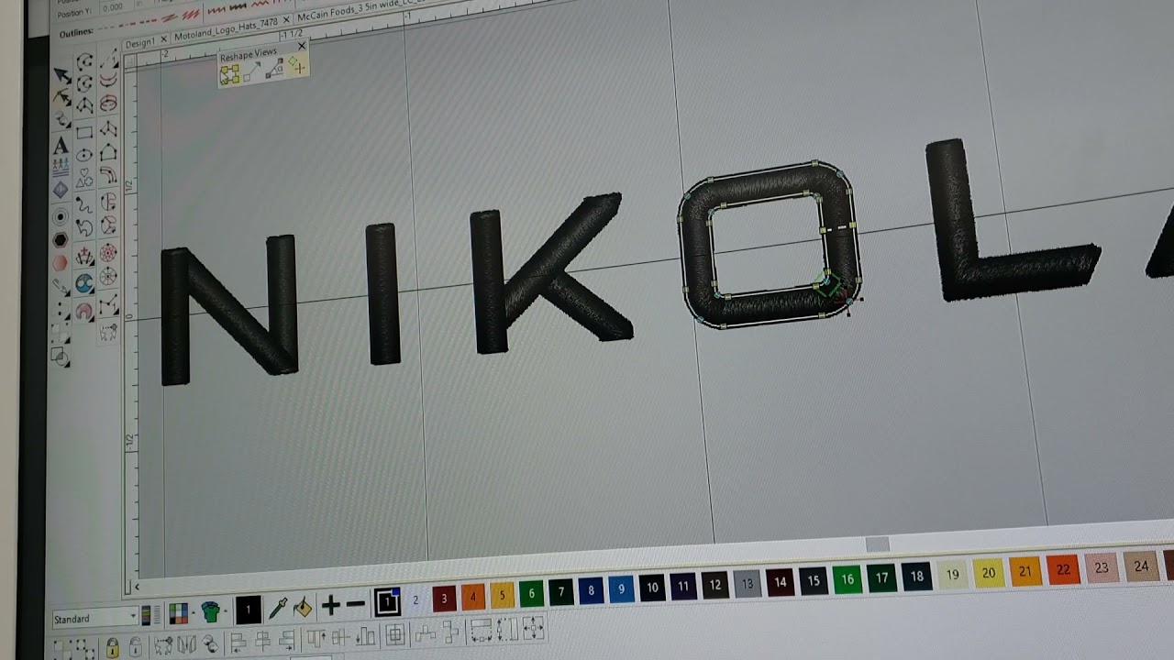Choose bright green swatch number 16
Image resolution: width=1174 pixels, height=660 pixels.
click(x=847, y=579)
